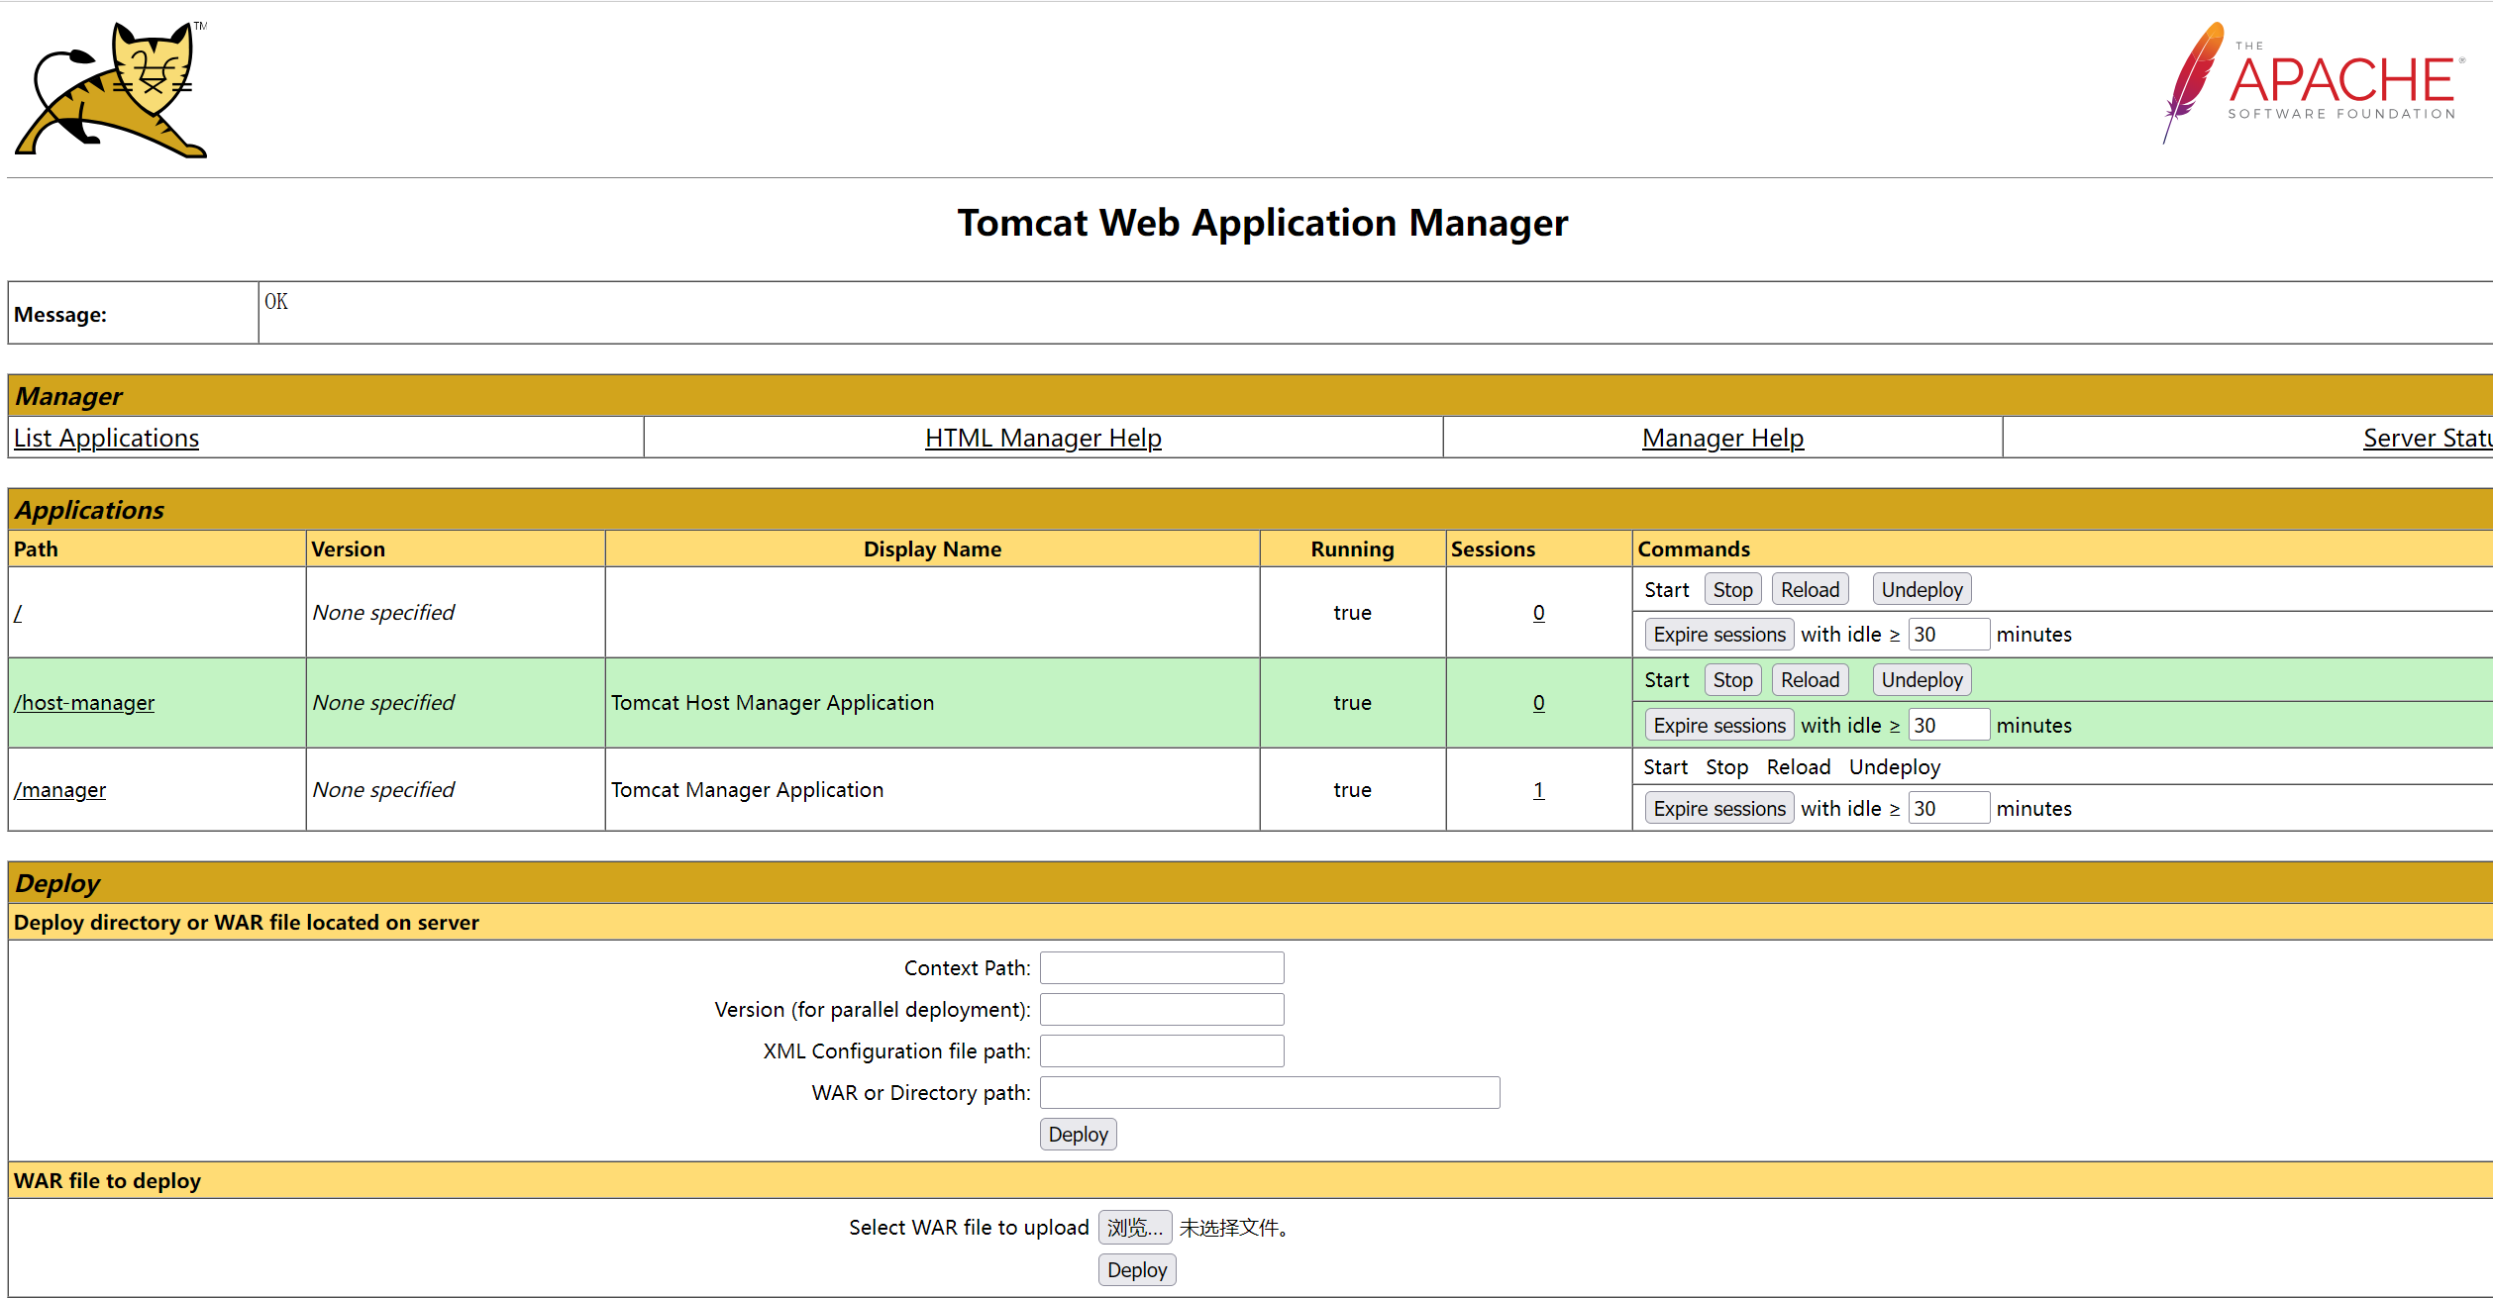Click the Apache Software Foundation logo

pos(2314,84)
